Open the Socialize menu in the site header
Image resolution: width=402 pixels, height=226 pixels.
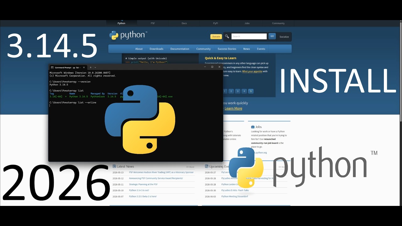(284, 37)
